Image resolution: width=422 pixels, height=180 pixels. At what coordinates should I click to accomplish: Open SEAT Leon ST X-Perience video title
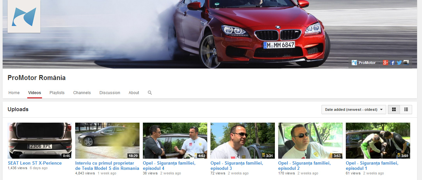point(35,163)
